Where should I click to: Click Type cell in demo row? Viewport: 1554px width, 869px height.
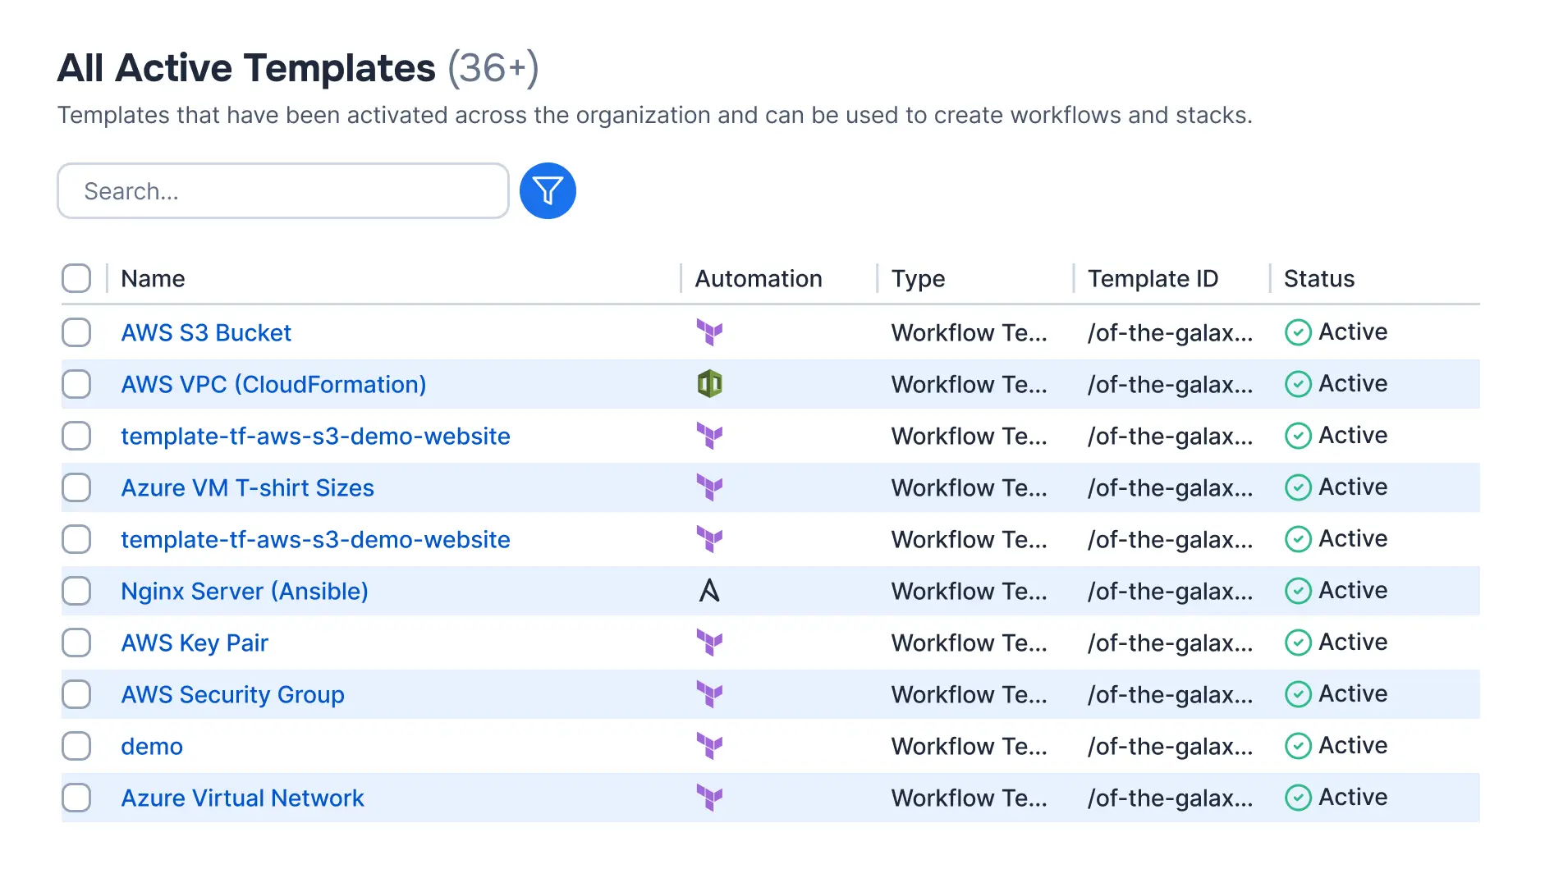970,746
